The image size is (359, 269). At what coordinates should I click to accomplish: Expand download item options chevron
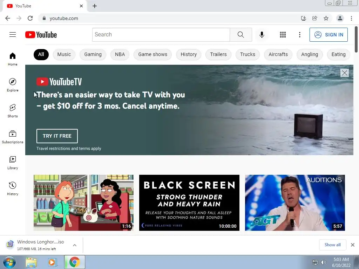(75, 245)
